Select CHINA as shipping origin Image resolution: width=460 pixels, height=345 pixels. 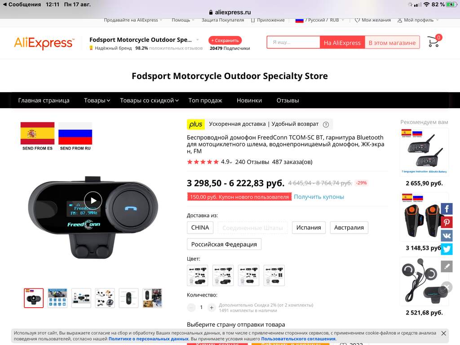click(200, 228)
